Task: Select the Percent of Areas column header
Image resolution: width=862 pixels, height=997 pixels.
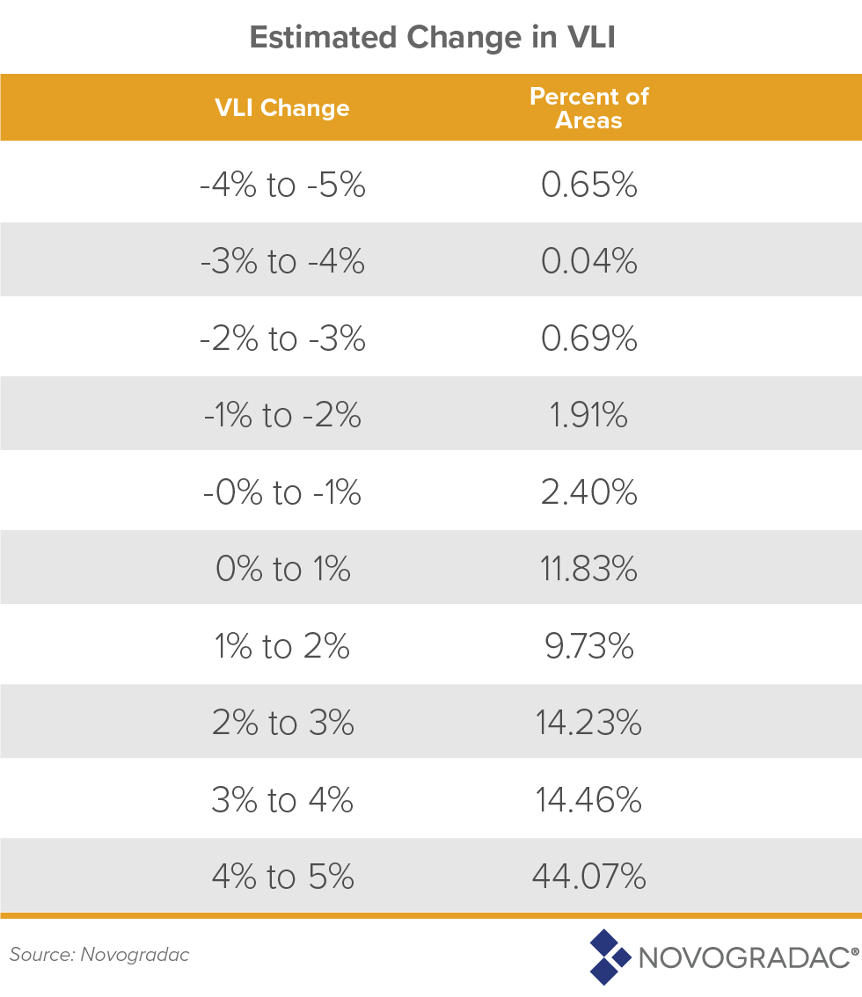Action: [x=588, y=108]
